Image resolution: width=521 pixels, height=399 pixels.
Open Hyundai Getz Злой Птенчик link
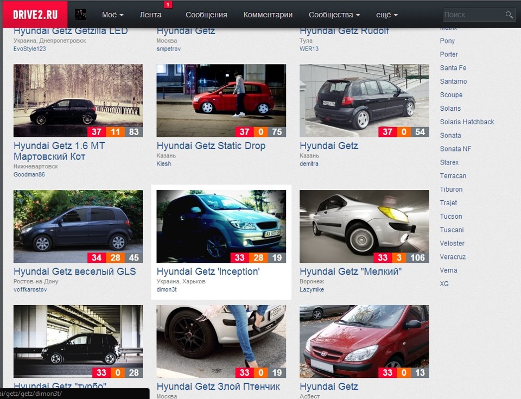218,387
